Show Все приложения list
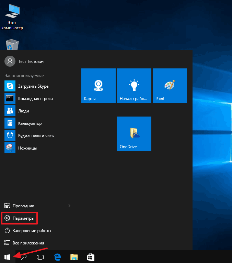The image size is (232, 263). click(28, 243)
